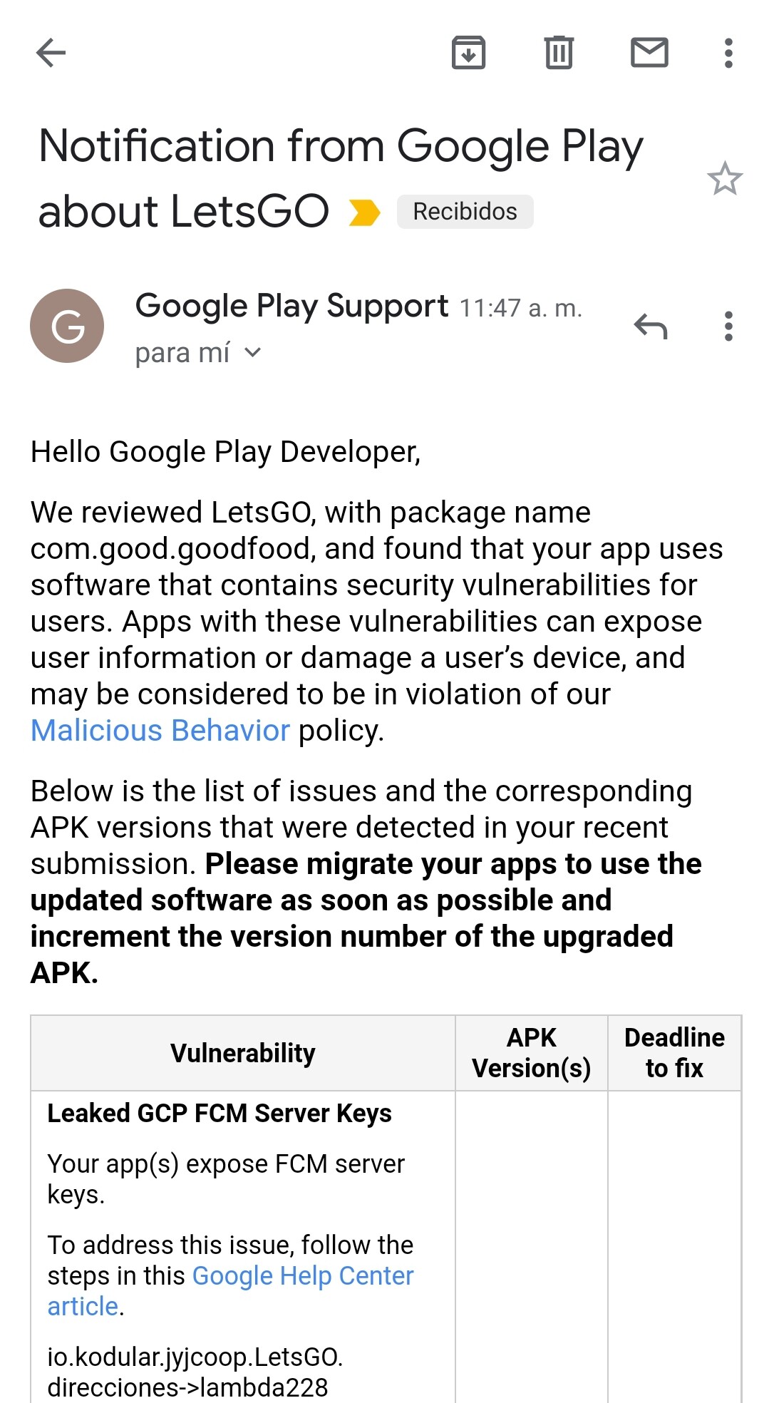Tap the Vulnerability column header

point(242,1053)
